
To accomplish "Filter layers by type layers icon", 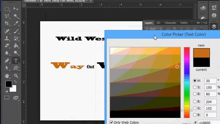I will [181, 29].
